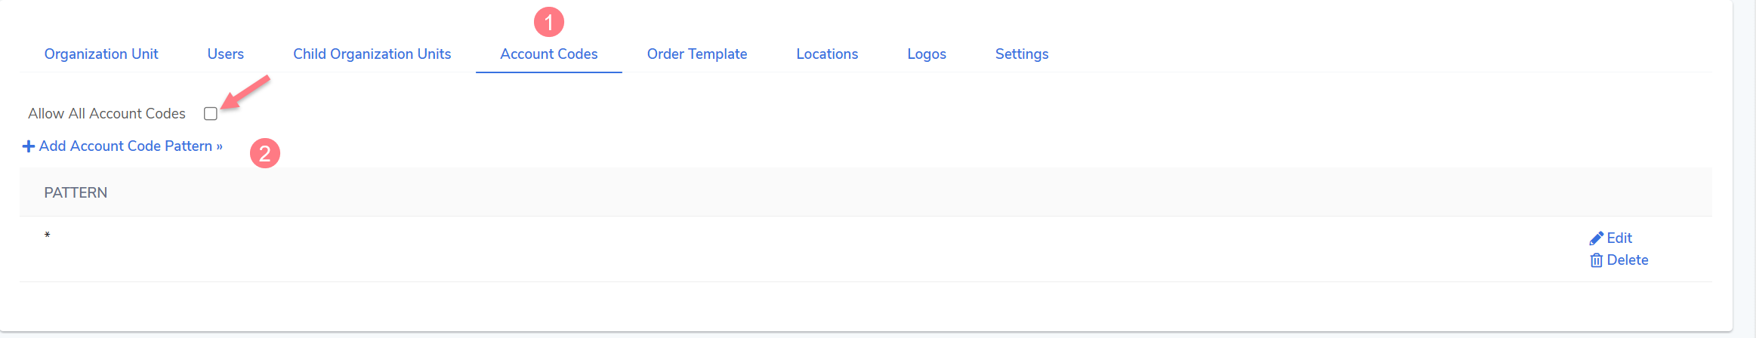The image size is (1756, 338).
Task: Click the trash can icon beside Delete
Action: pyautogui.click(x=1596, y=260)
